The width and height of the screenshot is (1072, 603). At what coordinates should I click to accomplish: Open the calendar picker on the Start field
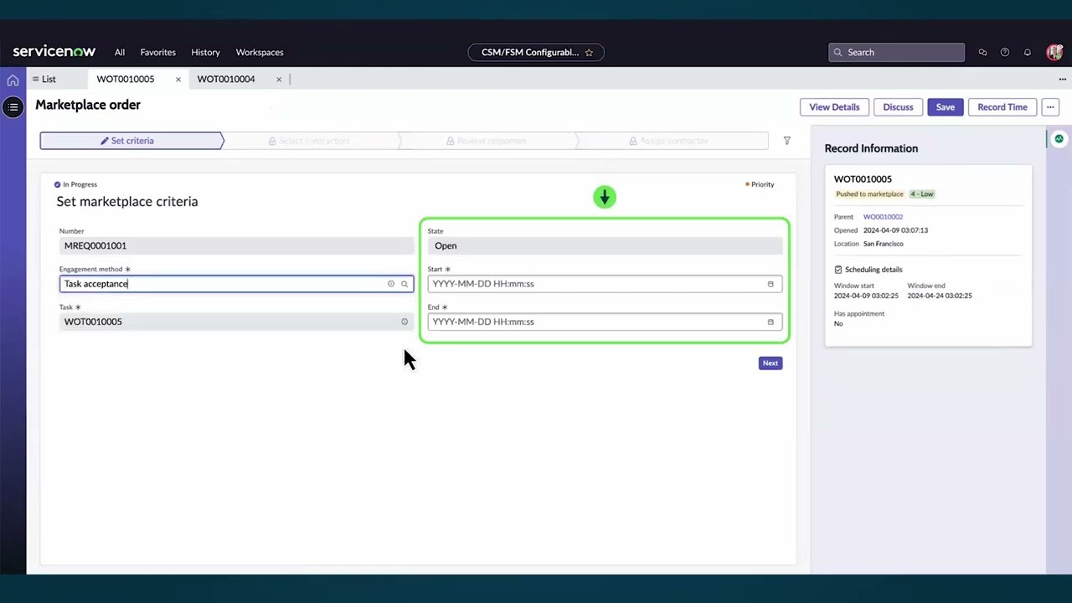(770, 283)
